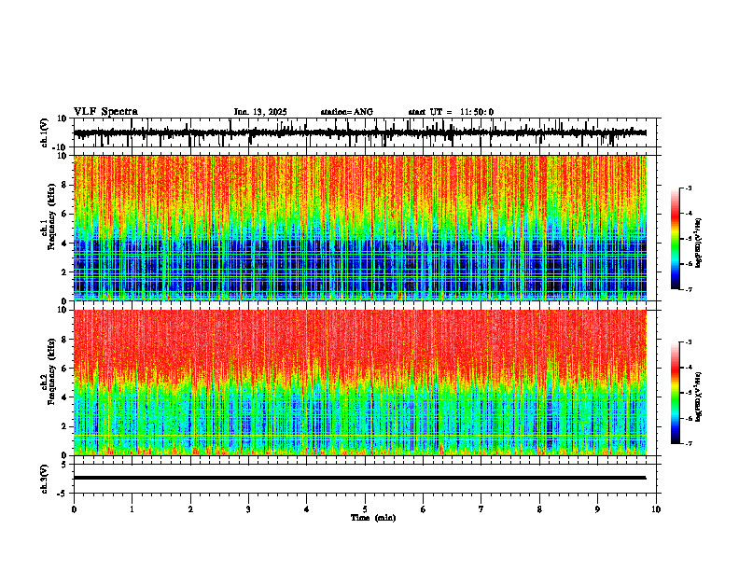Image resolution: width=739 pixels, height=571 pixels.
Task: Click the ch.1 spectrogram panel
Action: 359,228
